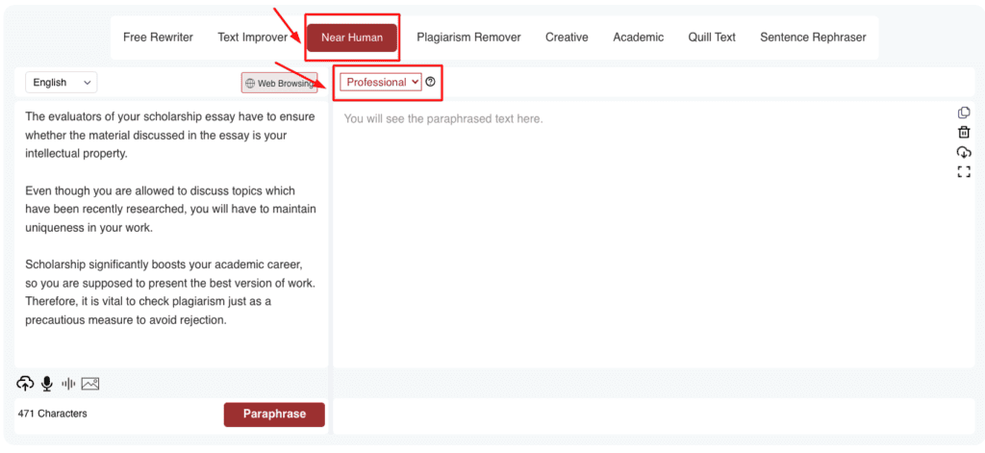This screenshot has width=985, height=453.
Task: Switch to the Text Improver tab
Action: click(x=253, y=38)
